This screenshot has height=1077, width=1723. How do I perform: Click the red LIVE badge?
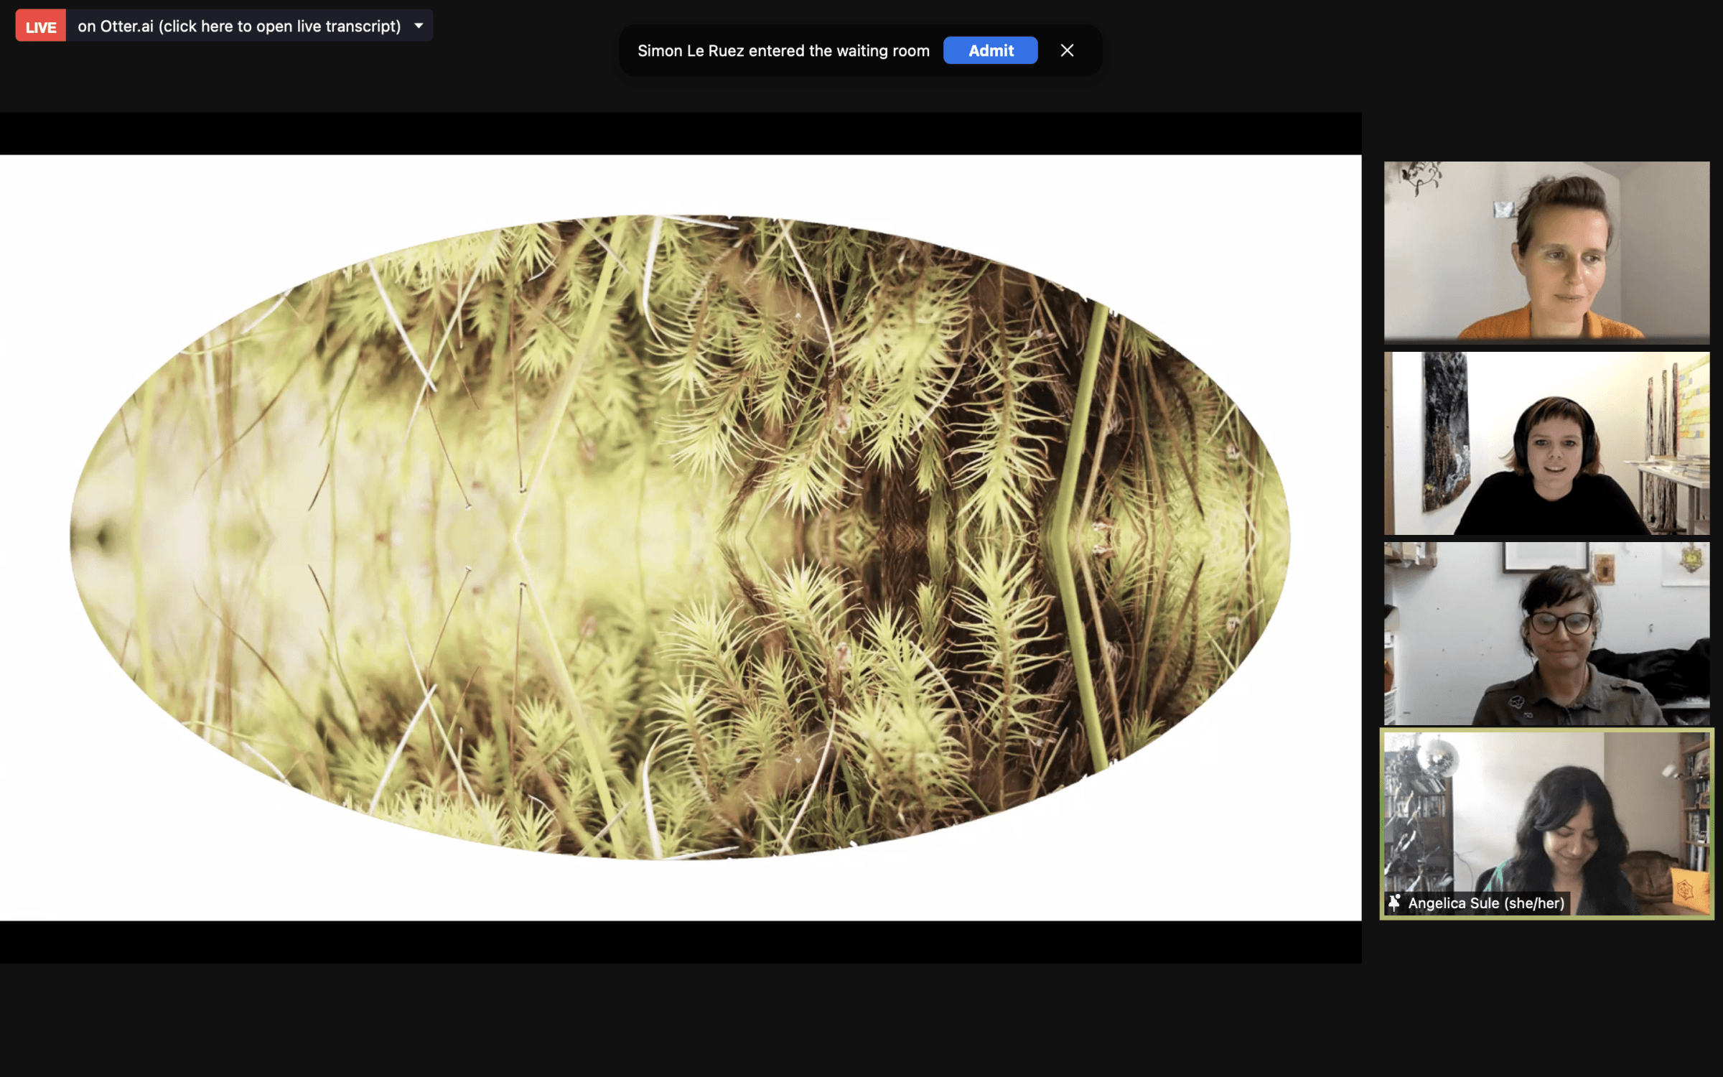pyautogui.click(x=41, y=27)
